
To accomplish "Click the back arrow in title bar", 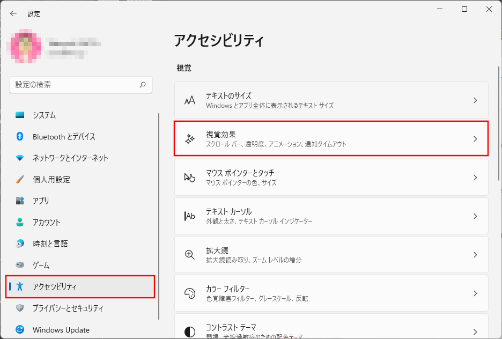I will tap(13, 13).
